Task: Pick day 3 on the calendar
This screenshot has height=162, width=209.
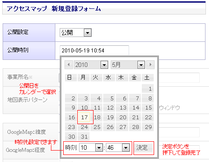Action: click(84, 98)
